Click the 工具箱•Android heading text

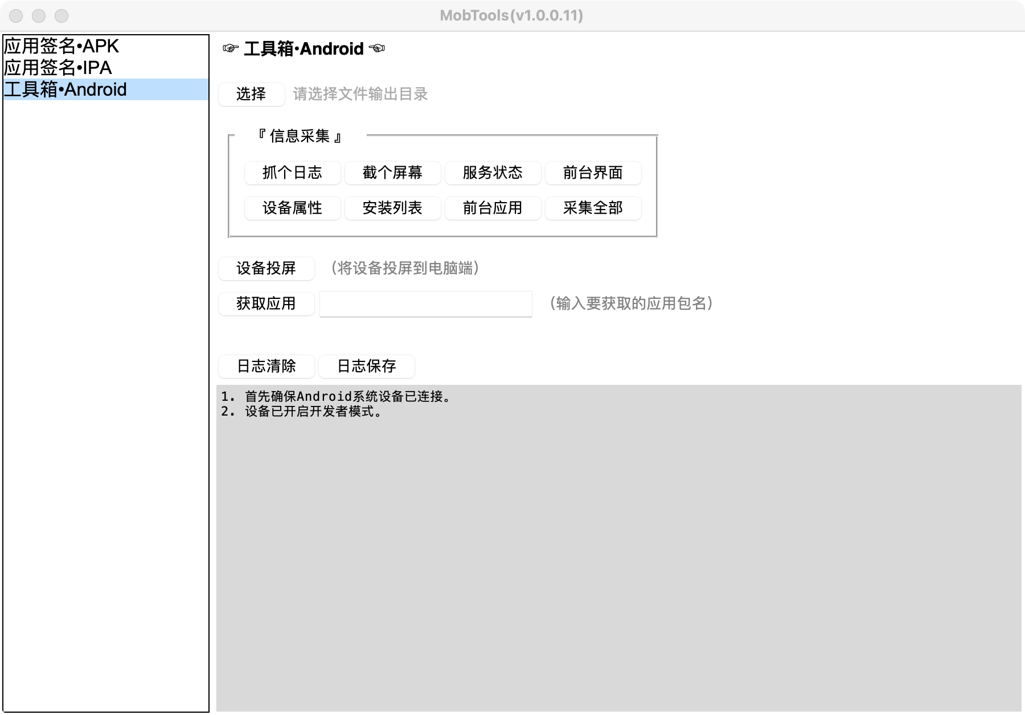click(x=304, y=49)
